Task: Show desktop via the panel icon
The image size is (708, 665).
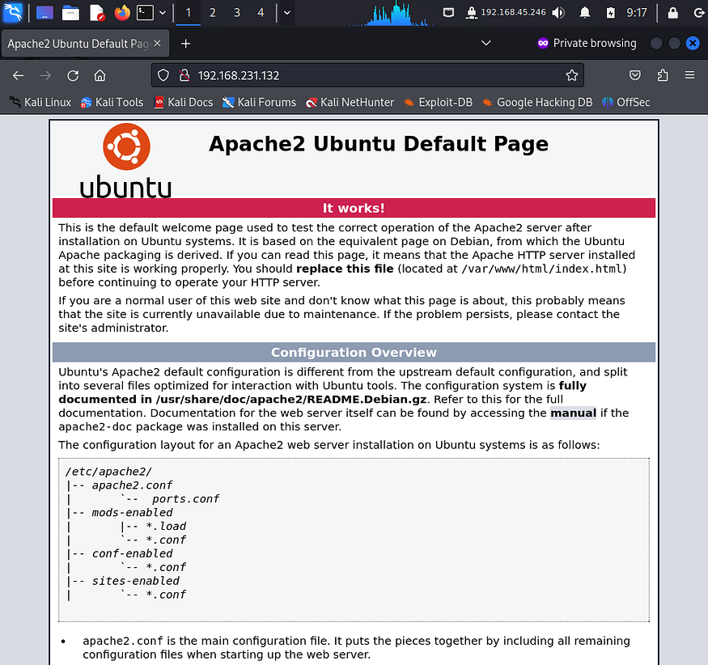Action: pyautogui.click(x=45, y=13)
